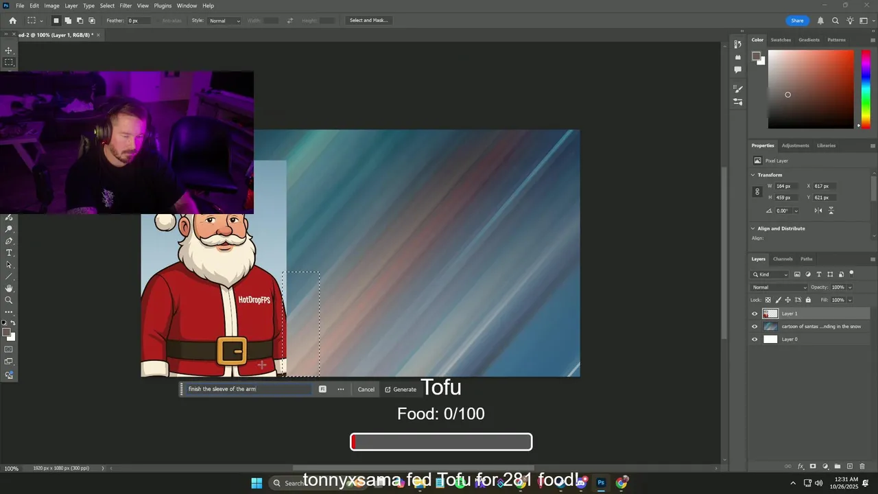Select the Zoom tool

coord(9,300)
